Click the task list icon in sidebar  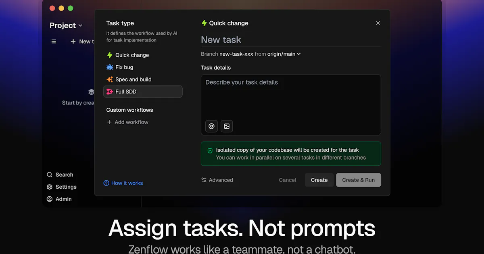pyautogui.click(x=53, y=42)
